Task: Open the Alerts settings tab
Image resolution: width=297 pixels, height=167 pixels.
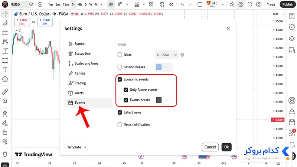Action: tap(89, 93)
